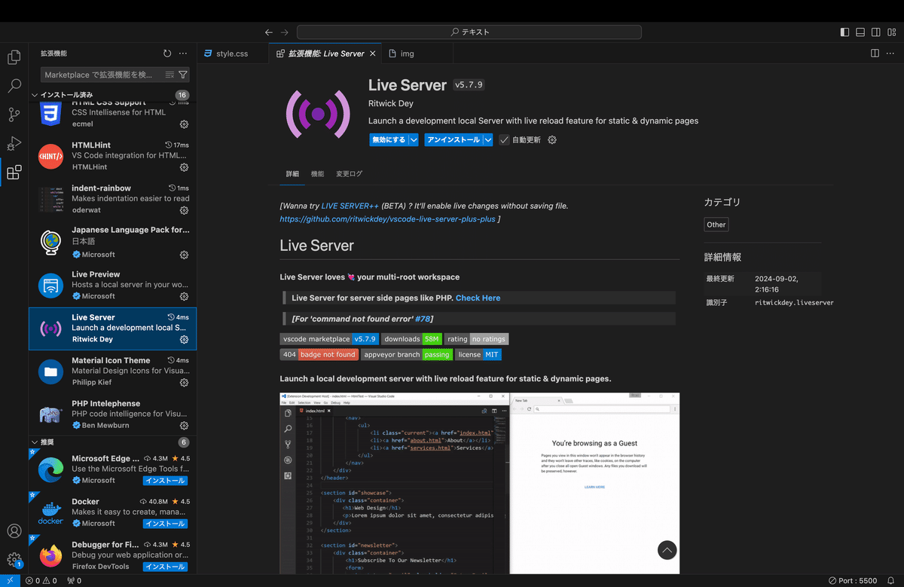This screenshot has width=904, height=587.
Task: Switch to the img editor tab
Action: tap(407, 54)
